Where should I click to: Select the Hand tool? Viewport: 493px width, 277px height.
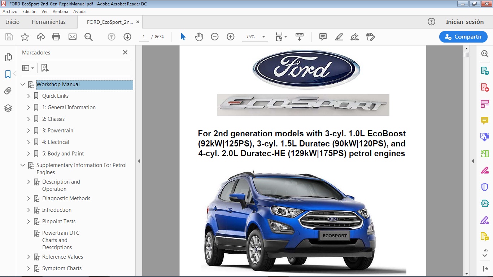[x=199, y=36]
